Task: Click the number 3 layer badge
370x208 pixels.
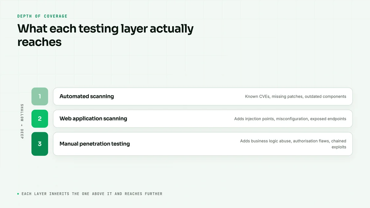Action: 40,144
